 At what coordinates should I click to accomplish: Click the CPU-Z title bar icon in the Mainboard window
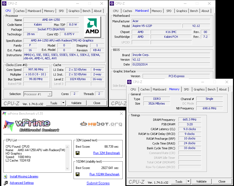coord(112,3)
